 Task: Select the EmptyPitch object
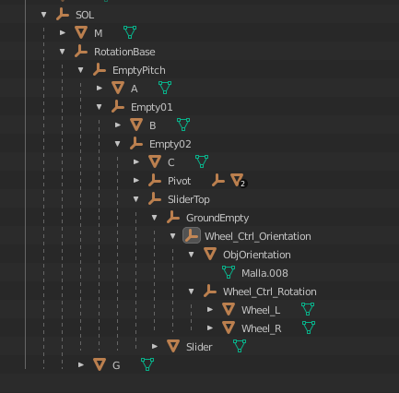click(x=139, y=70)
